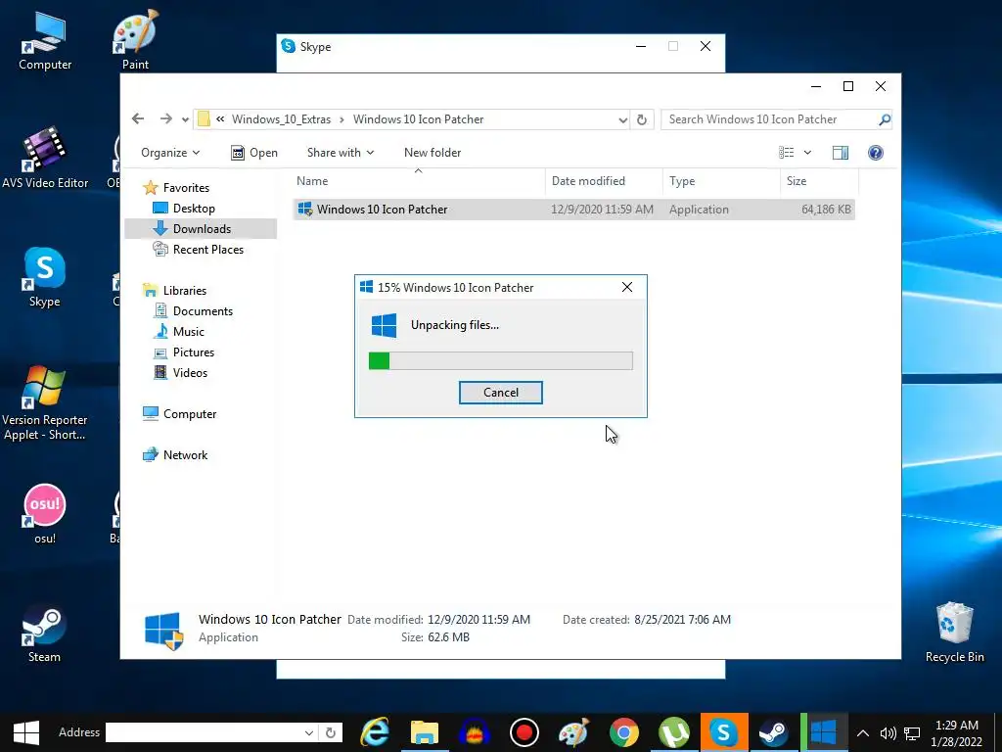This screenshot has width=1002, height=752.
Task: Refresh the Explorer folder view
Action: pyautogui.click(x=642, y=119)
